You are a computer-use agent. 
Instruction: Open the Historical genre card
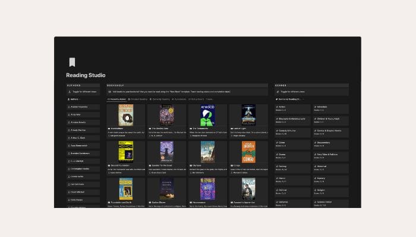pos(330,168)
